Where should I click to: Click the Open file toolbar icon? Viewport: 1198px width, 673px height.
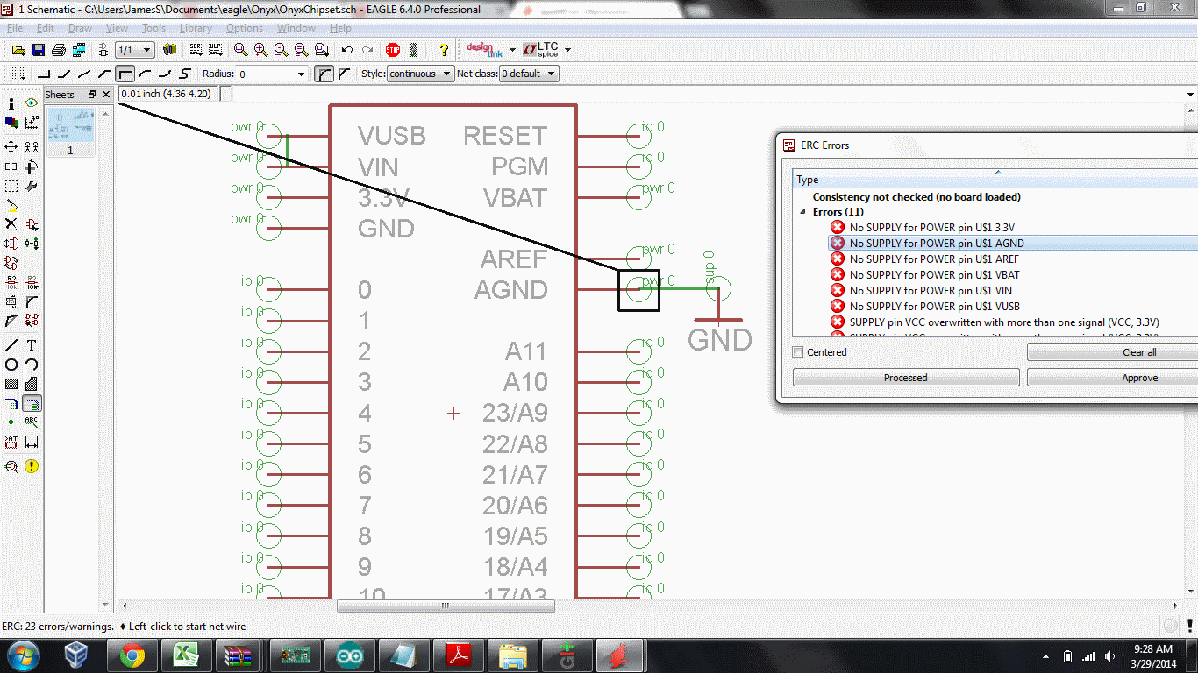tap(18, 50)
